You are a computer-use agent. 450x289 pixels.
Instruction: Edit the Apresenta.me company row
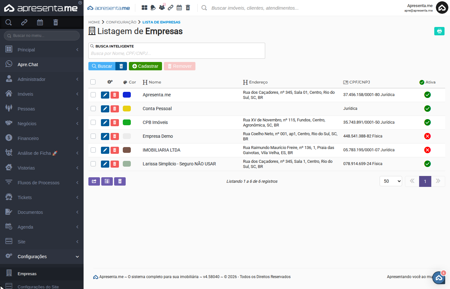click(105, 95)
